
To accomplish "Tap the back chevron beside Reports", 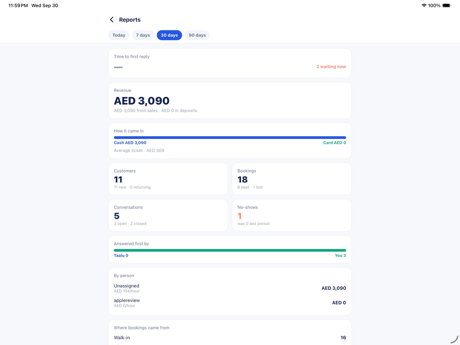I will (112, 20).
